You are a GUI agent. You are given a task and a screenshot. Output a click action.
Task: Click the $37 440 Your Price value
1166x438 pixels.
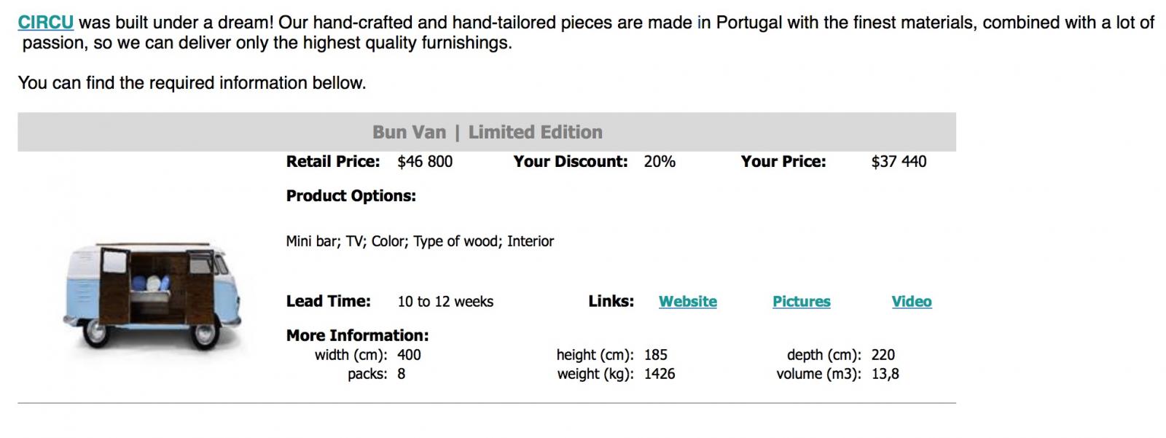pos(899,162)
